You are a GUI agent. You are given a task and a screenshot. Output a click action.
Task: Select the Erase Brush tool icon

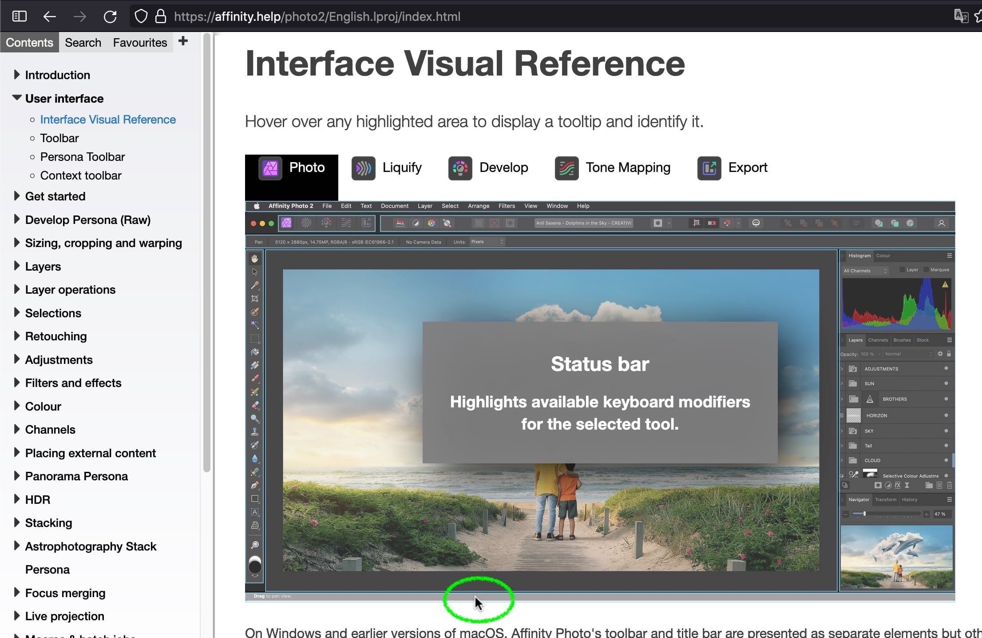(255, 405)
